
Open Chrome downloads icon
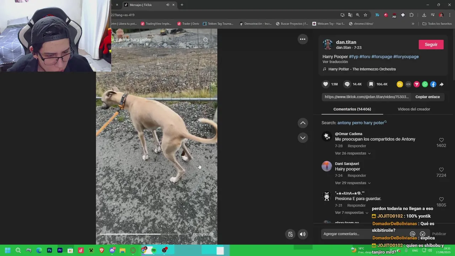(x=424, y=15)
